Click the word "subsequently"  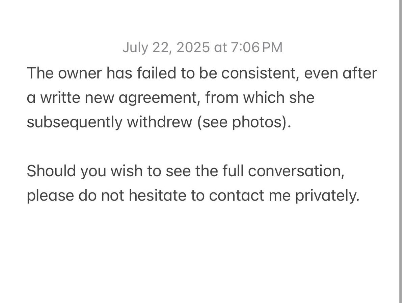[74, 122]
